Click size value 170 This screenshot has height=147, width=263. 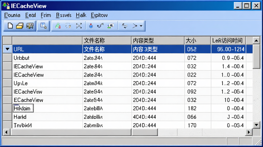pyautogui.click(x=192, y=125)
